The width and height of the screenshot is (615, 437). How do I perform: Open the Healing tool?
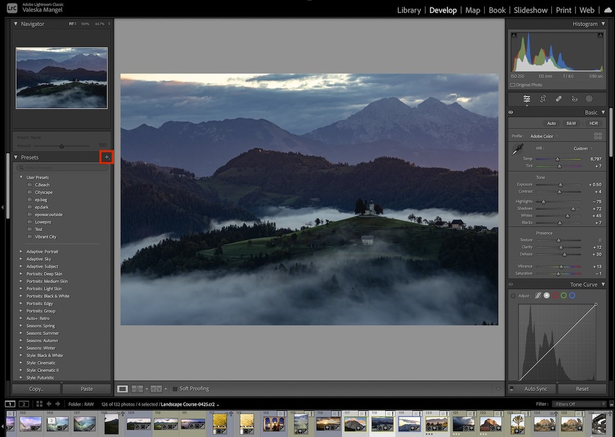point(559,98)
